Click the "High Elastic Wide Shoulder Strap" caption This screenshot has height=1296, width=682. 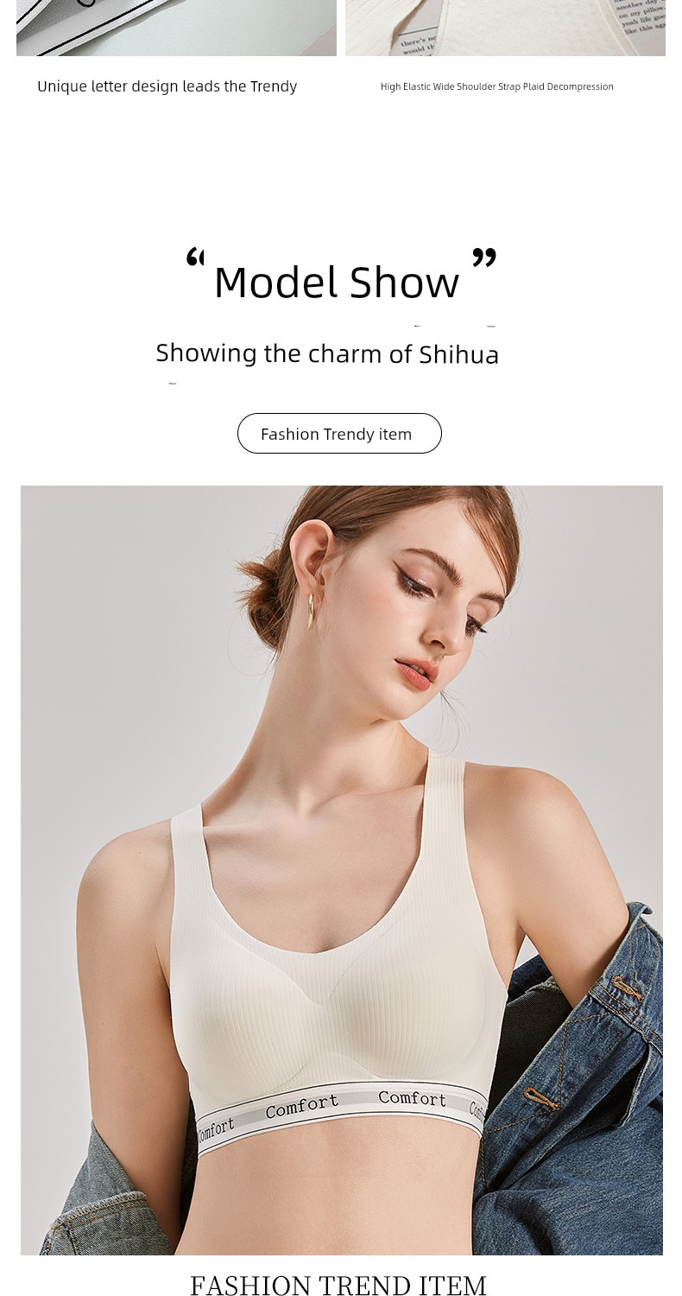(x=496, y=86)
